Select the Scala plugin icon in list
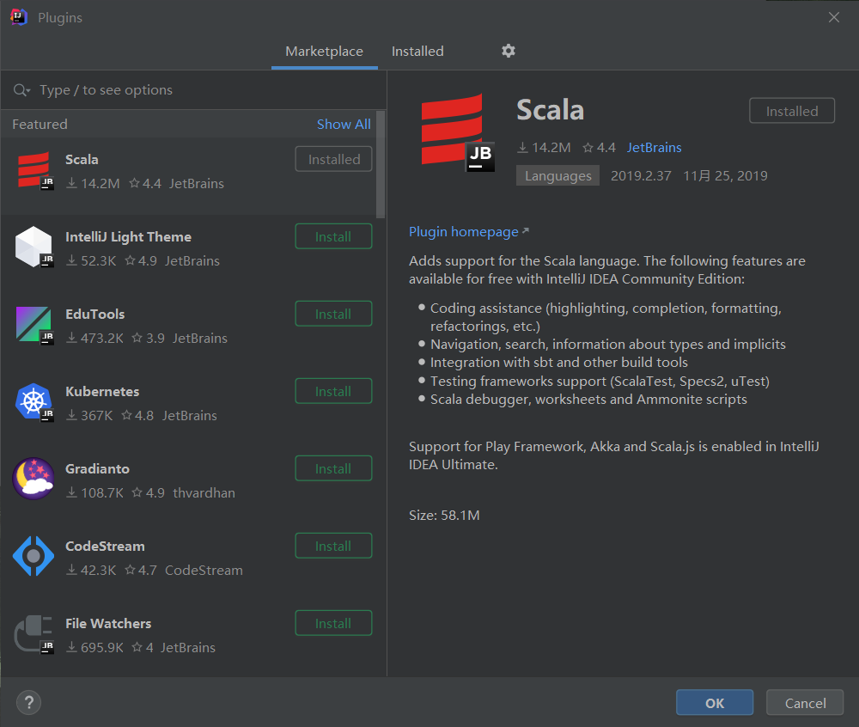The height and width of the screenshot is (727, 859). click(35, 171)
